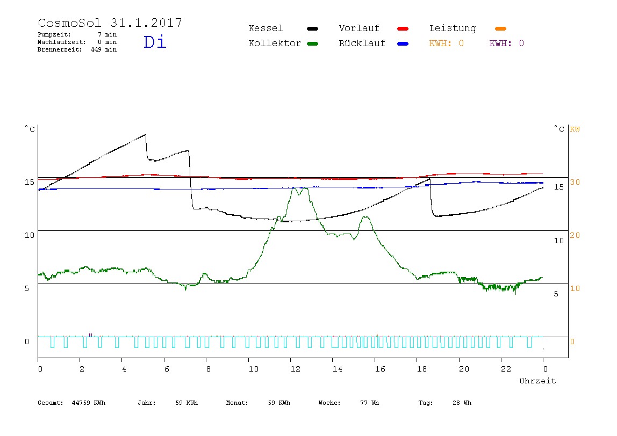Viewport: 617px width, 436px height.
Task: Click the hour "16" tick label on time axis
Action: pos(380,369)
